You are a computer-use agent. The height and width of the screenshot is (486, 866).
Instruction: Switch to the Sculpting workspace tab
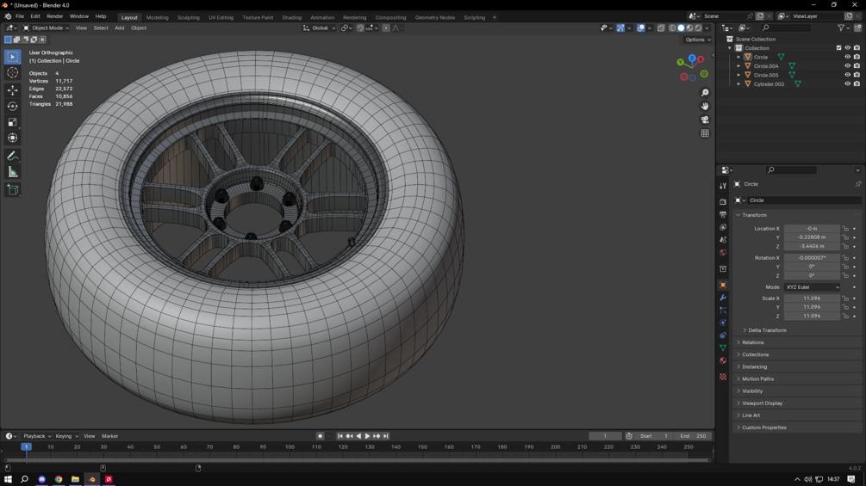[x=188, y=17]
